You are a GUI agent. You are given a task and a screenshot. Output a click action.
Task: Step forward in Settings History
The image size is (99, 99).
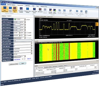click(25, 59)
